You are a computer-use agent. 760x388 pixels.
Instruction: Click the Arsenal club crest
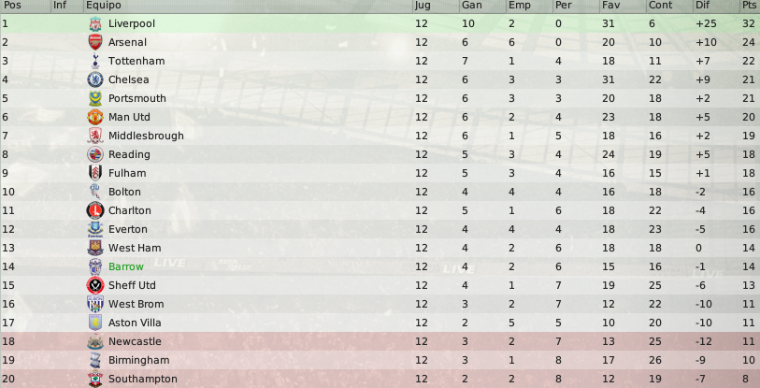(95, 42)
